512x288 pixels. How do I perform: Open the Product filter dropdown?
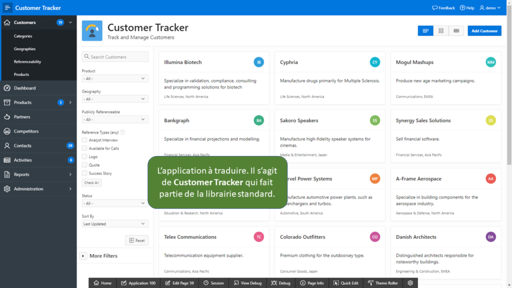click(115, 78)
